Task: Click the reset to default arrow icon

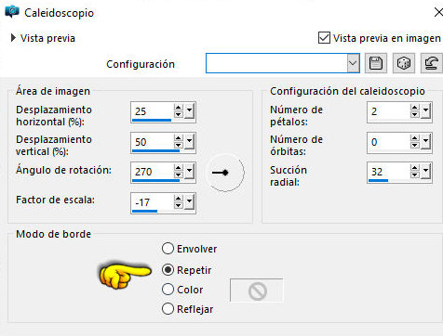Action: pos(432,63)
